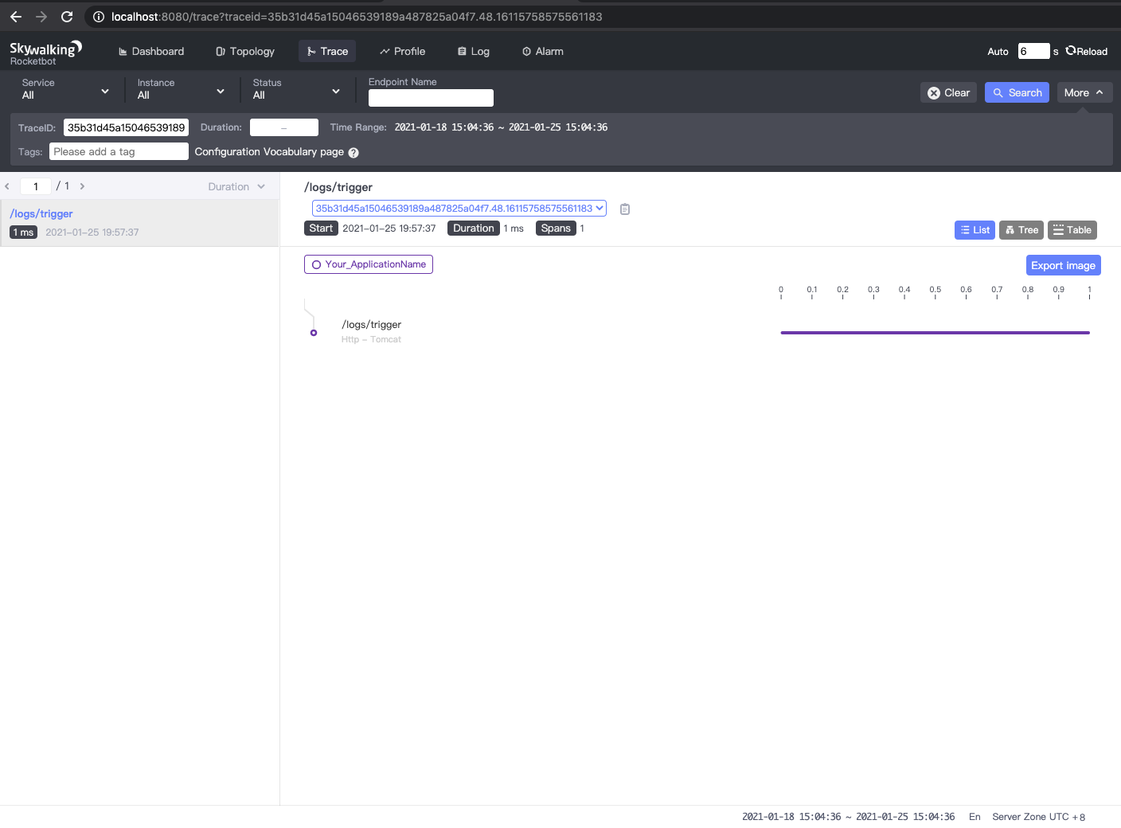
Task: Click the footer time range text
Action: pos(848,817)
